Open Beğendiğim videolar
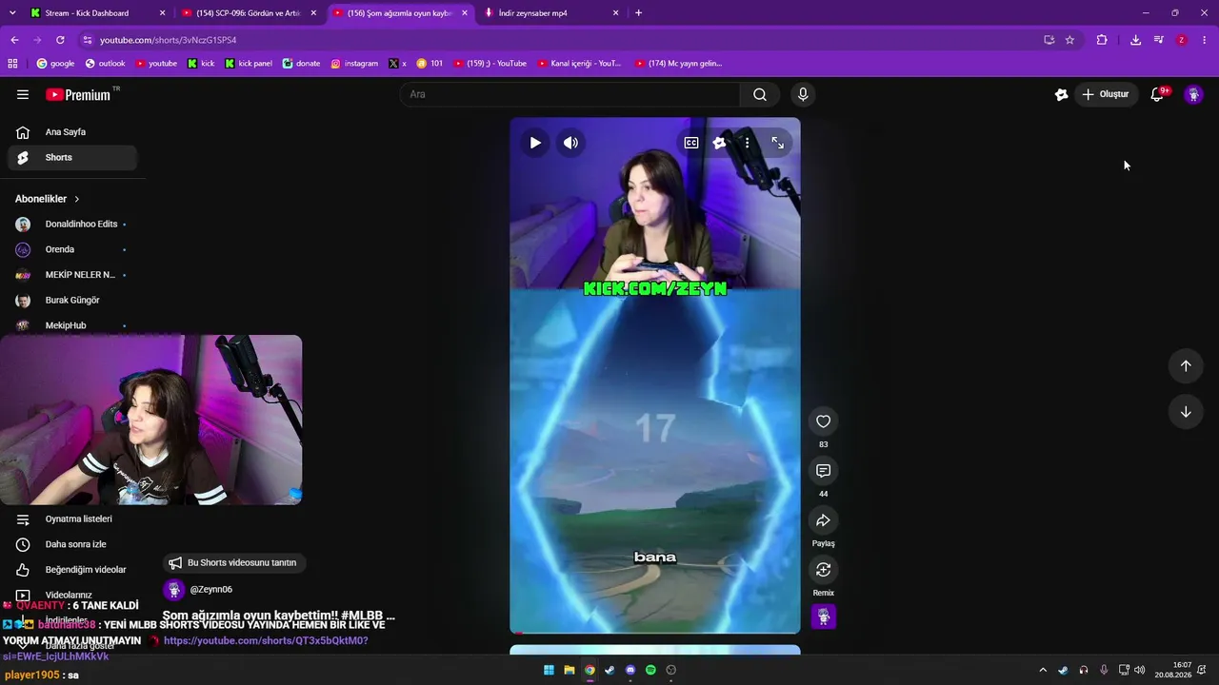Viewport: 1219px width, 685px height. point(71,570)
